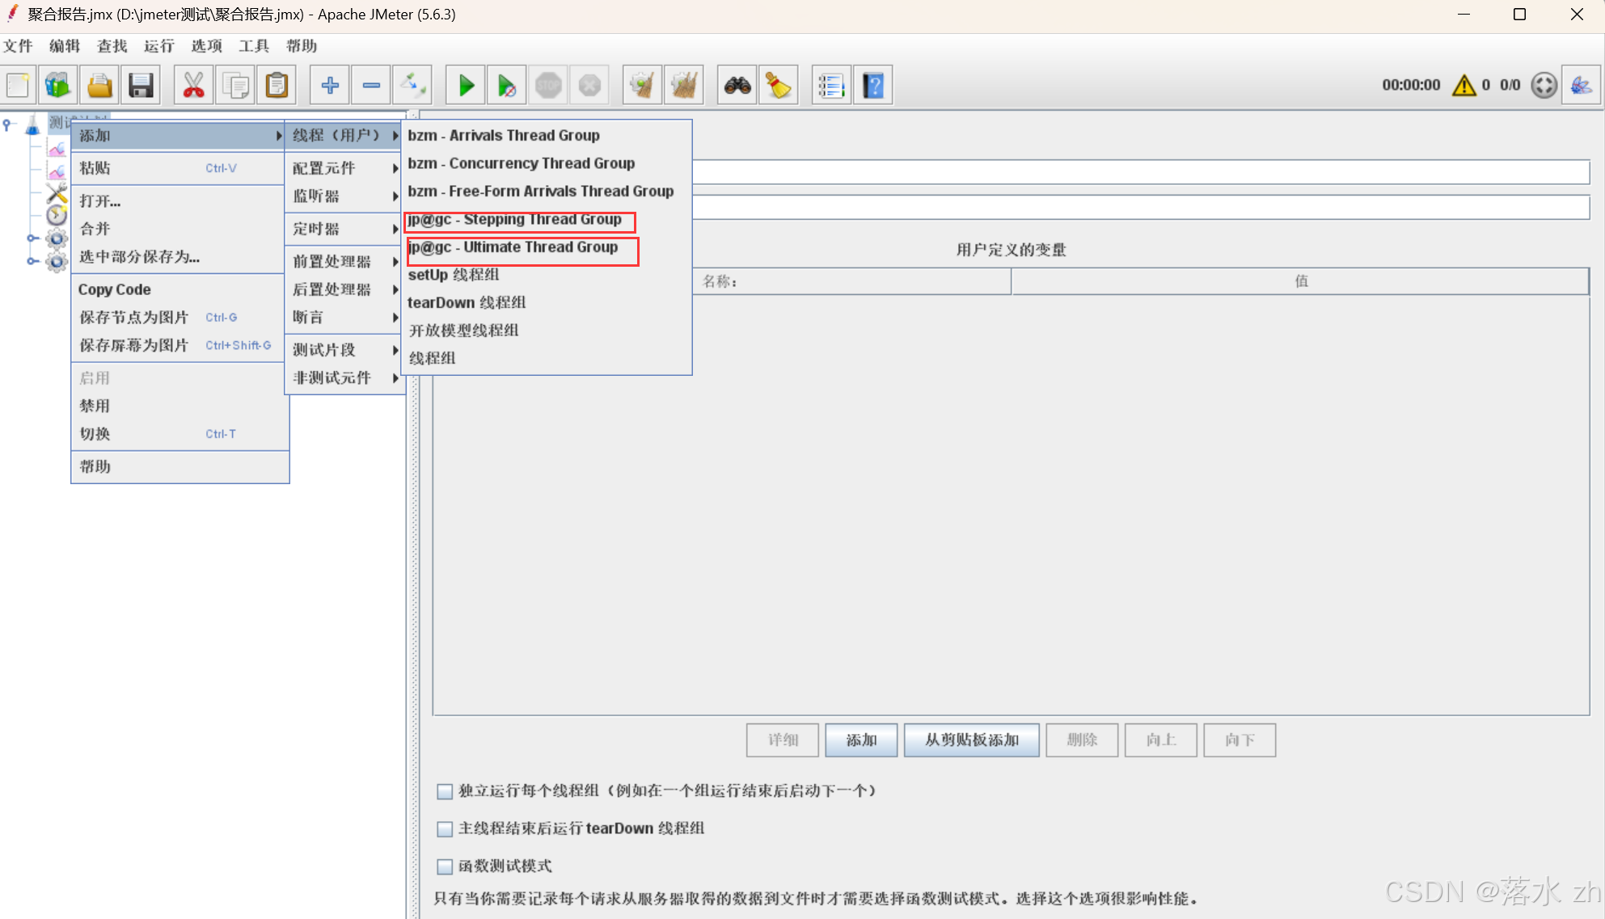1605x919 pixels.
Task: Click the rightmost plugins manager icon
Action: 1582,85
